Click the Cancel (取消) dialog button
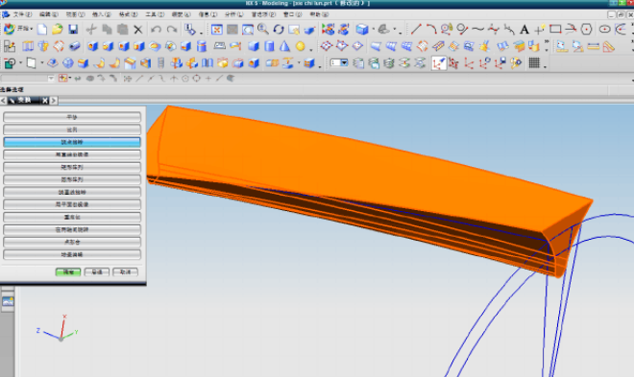Viewport: 634px width, 377px height. (x=125, y=272)
